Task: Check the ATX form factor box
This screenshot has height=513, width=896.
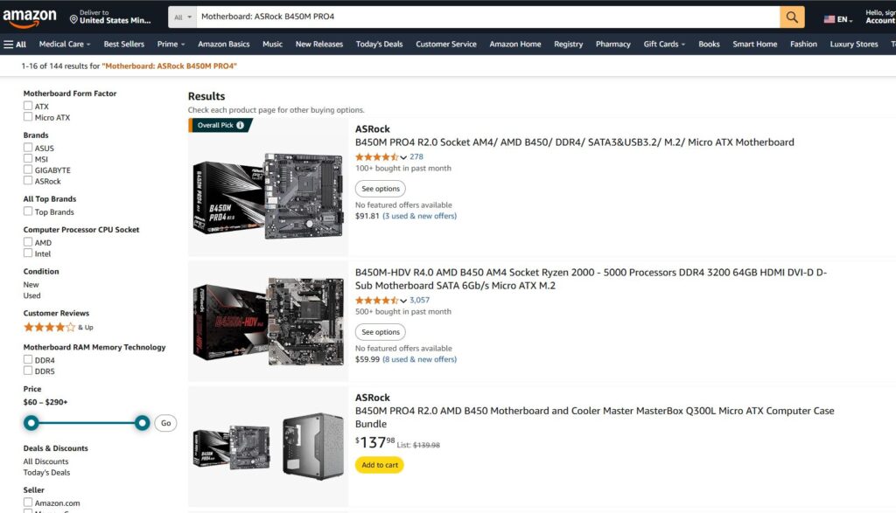Action: 28,106
